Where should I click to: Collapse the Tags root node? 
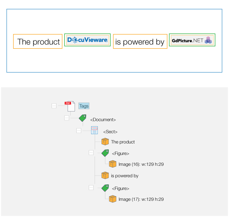point(54,106)
